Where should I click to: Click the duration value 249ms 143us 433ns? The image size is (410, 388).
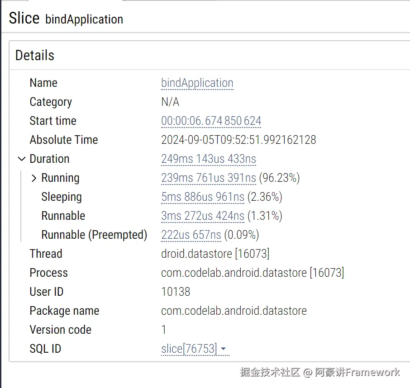[209, 159]
